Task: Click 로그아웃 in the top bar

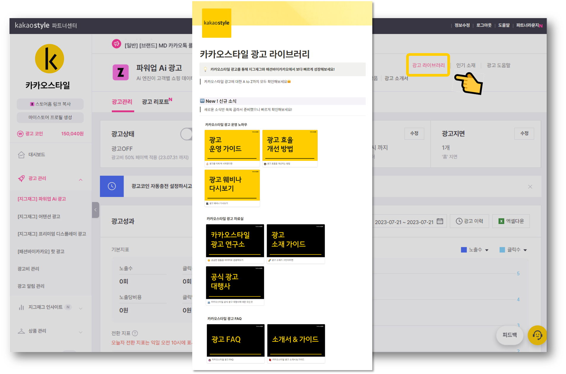Action: [x=484, y=26]
